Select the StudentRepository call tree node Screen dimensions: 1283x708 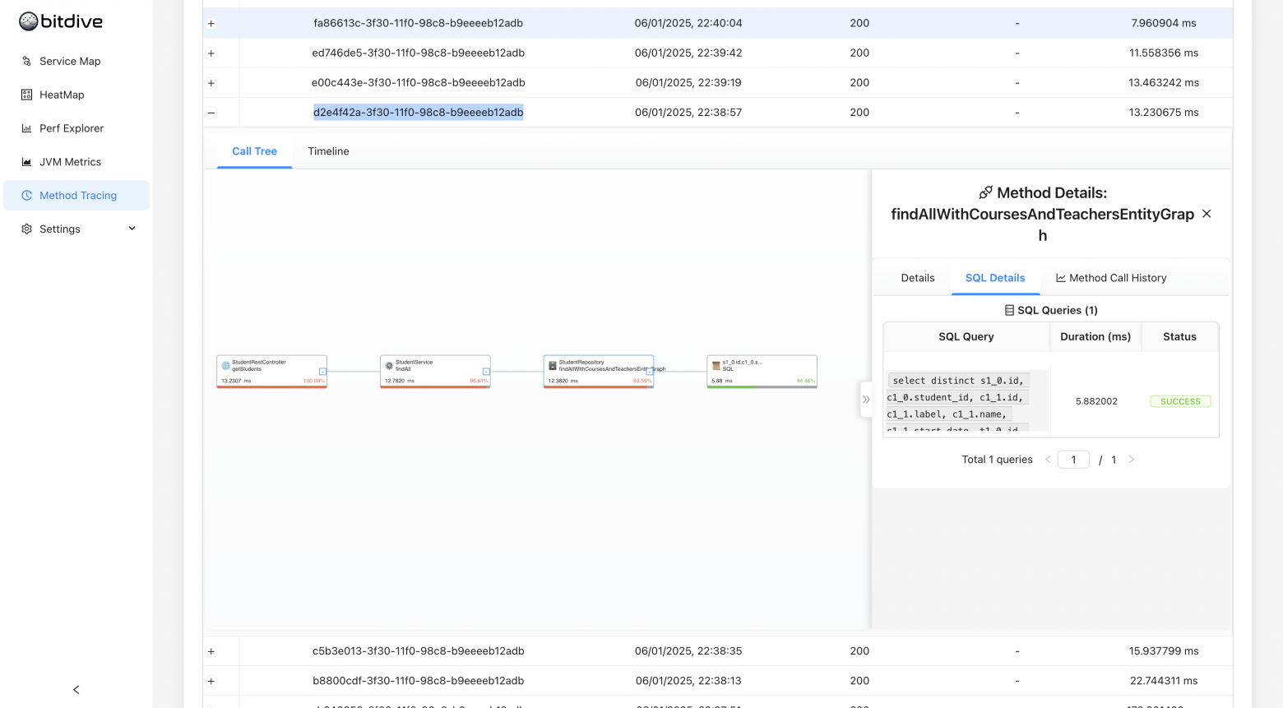tap(599, 372)
